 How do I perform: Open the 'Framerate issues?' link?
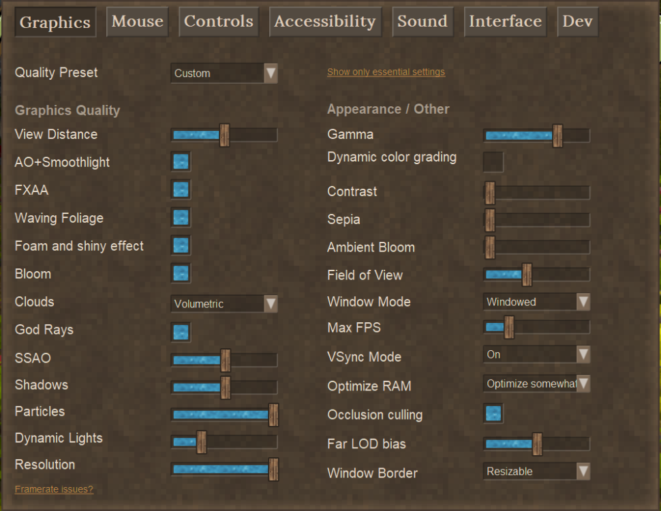[54, 489]
